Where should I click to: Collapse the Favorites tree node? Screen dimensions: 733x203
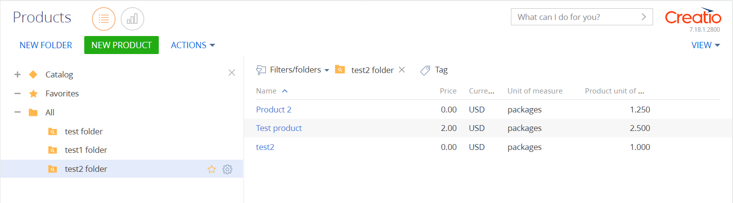[x=18, y=93]
